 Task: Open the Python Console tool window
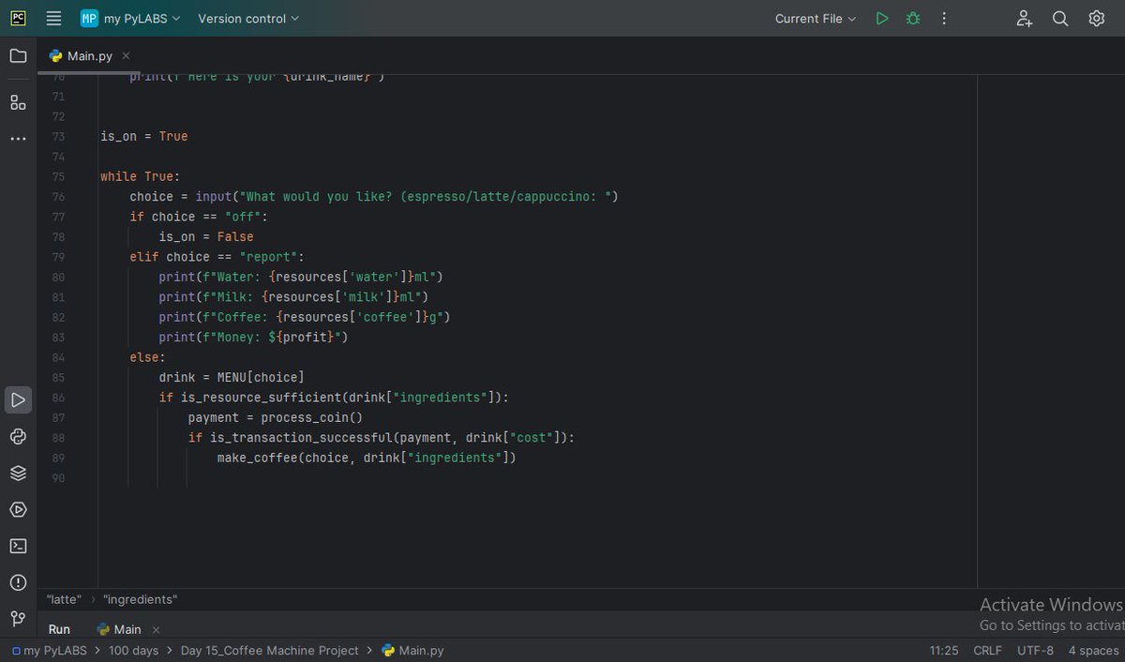(x=18, y=437)
